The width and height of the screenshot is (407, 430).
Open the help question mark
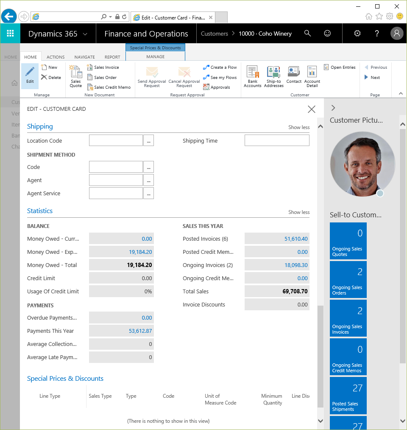click(x=377, y=34)
